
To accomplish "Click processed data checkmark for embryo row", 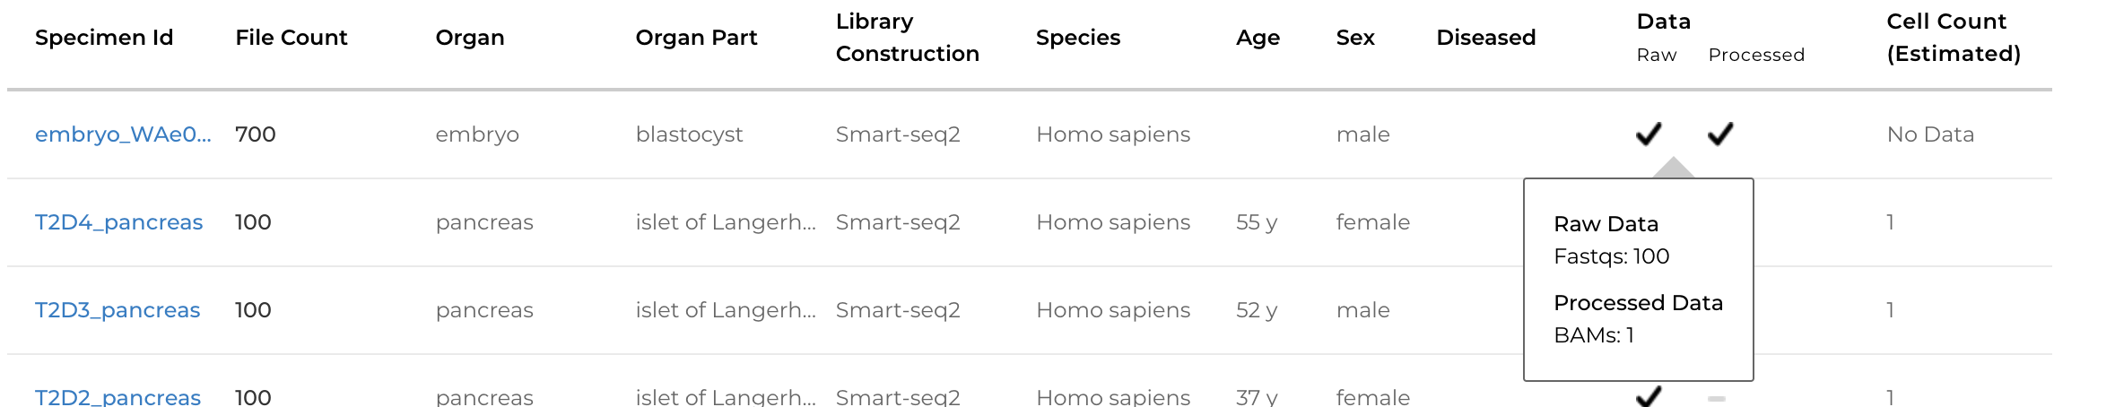I will point(1719,134).
